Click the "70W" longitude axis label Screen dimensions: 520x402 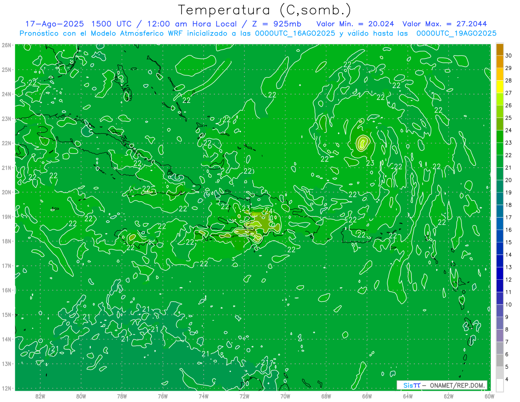coord(285,396)
